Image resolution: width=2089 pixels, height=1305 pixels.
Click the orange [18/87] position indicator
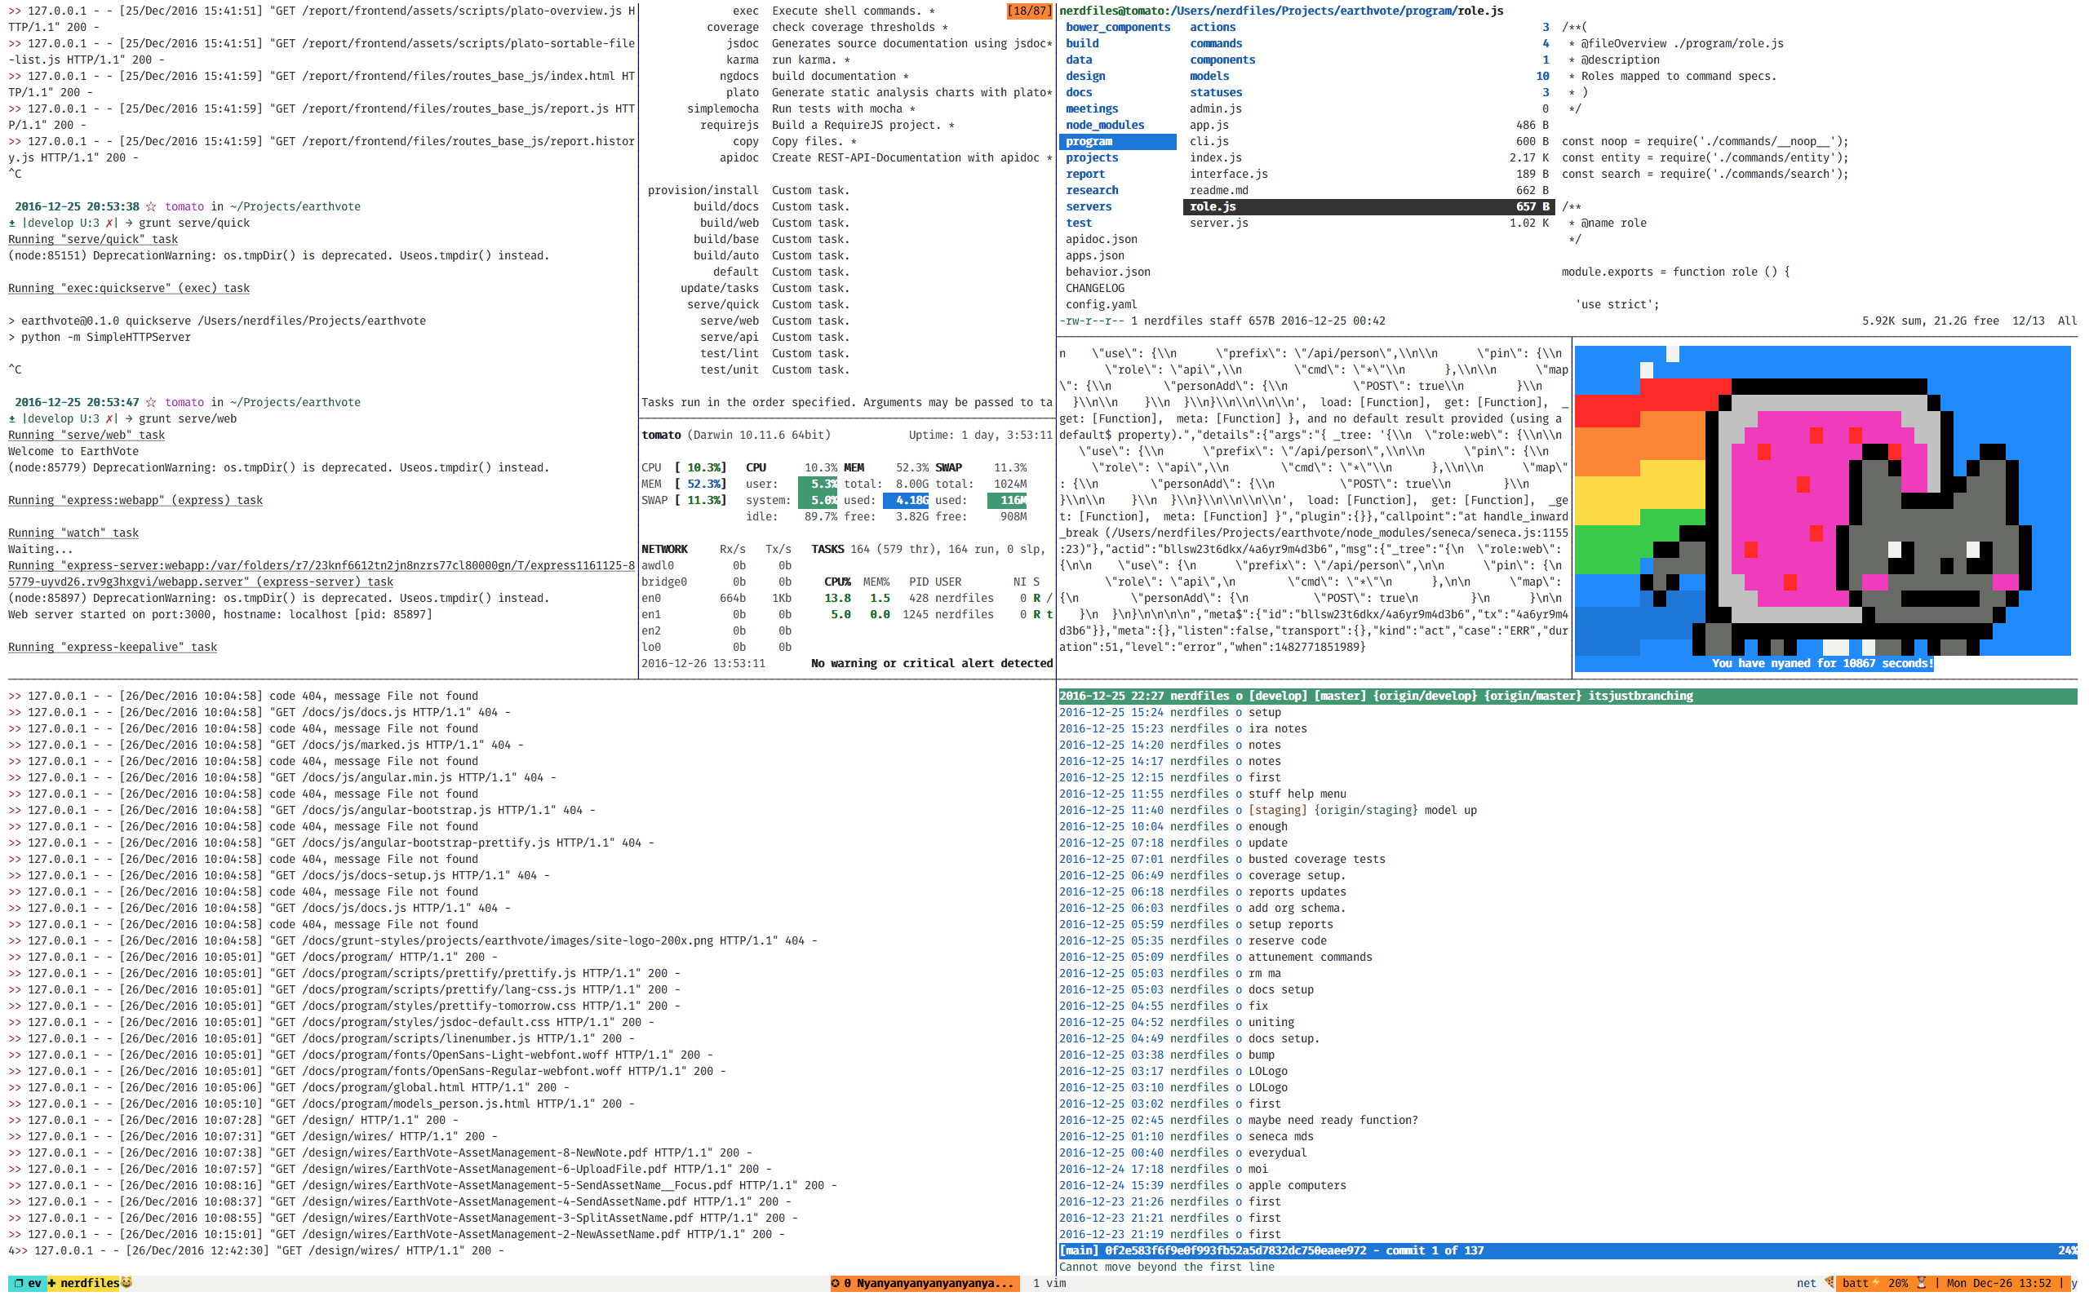[x=1029, y=11]
